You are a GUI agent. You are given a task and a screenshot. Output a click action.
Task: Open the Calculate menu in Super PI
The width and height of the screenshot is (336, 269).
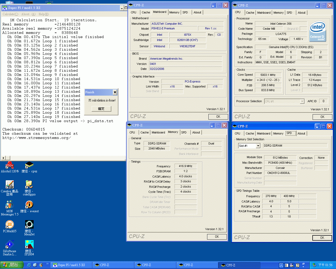pyautogui.click(x=10, y=14)
